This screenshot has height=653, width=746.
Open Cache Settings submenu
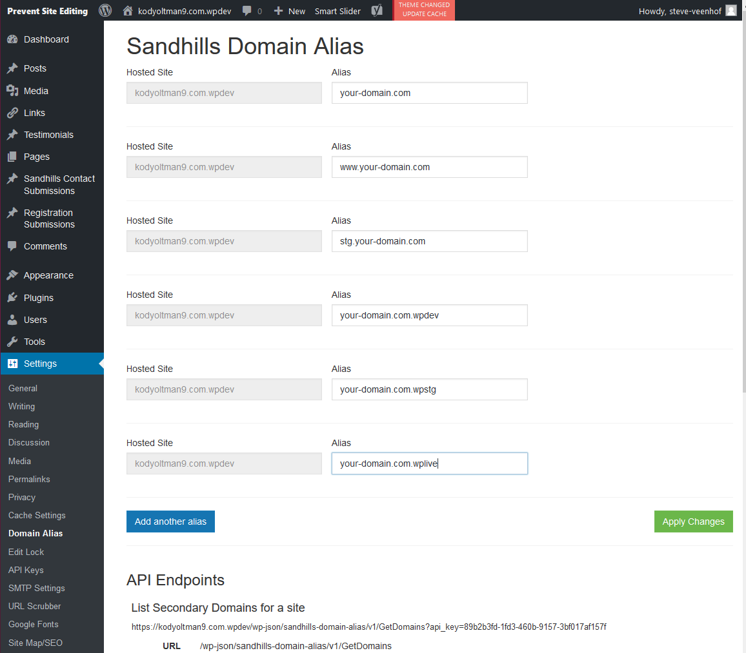37,515
